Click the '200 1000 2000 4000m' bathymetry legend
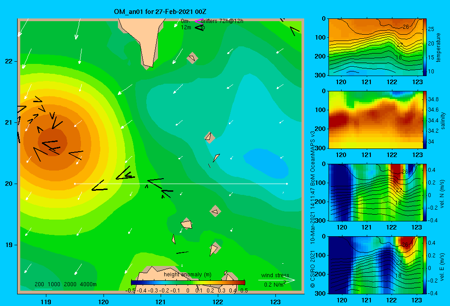This screenshot has height=306, width=450. click(66, 284)
